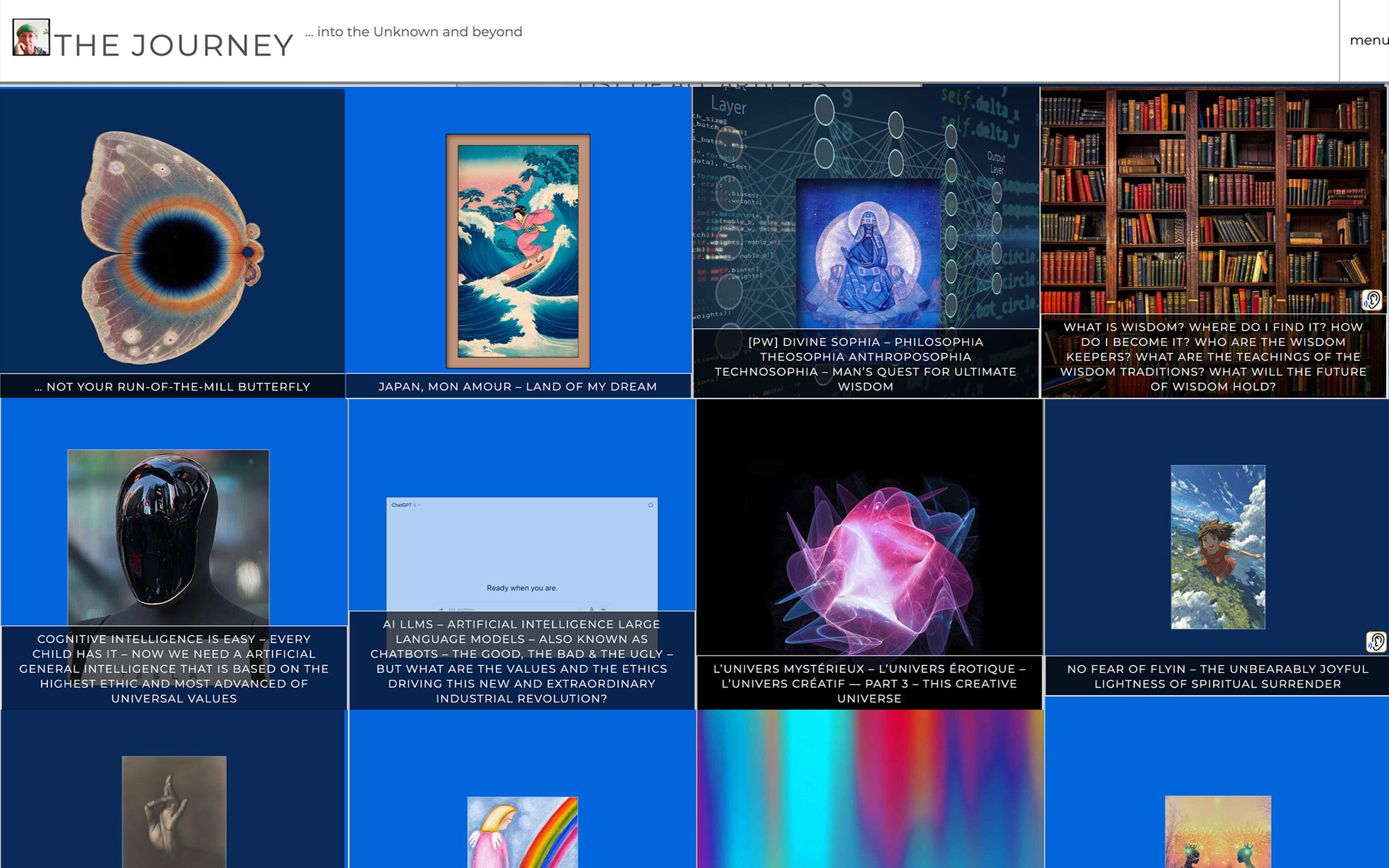Click the butterfly eye wing thumbnail
1389x868 pixels.
172,247
